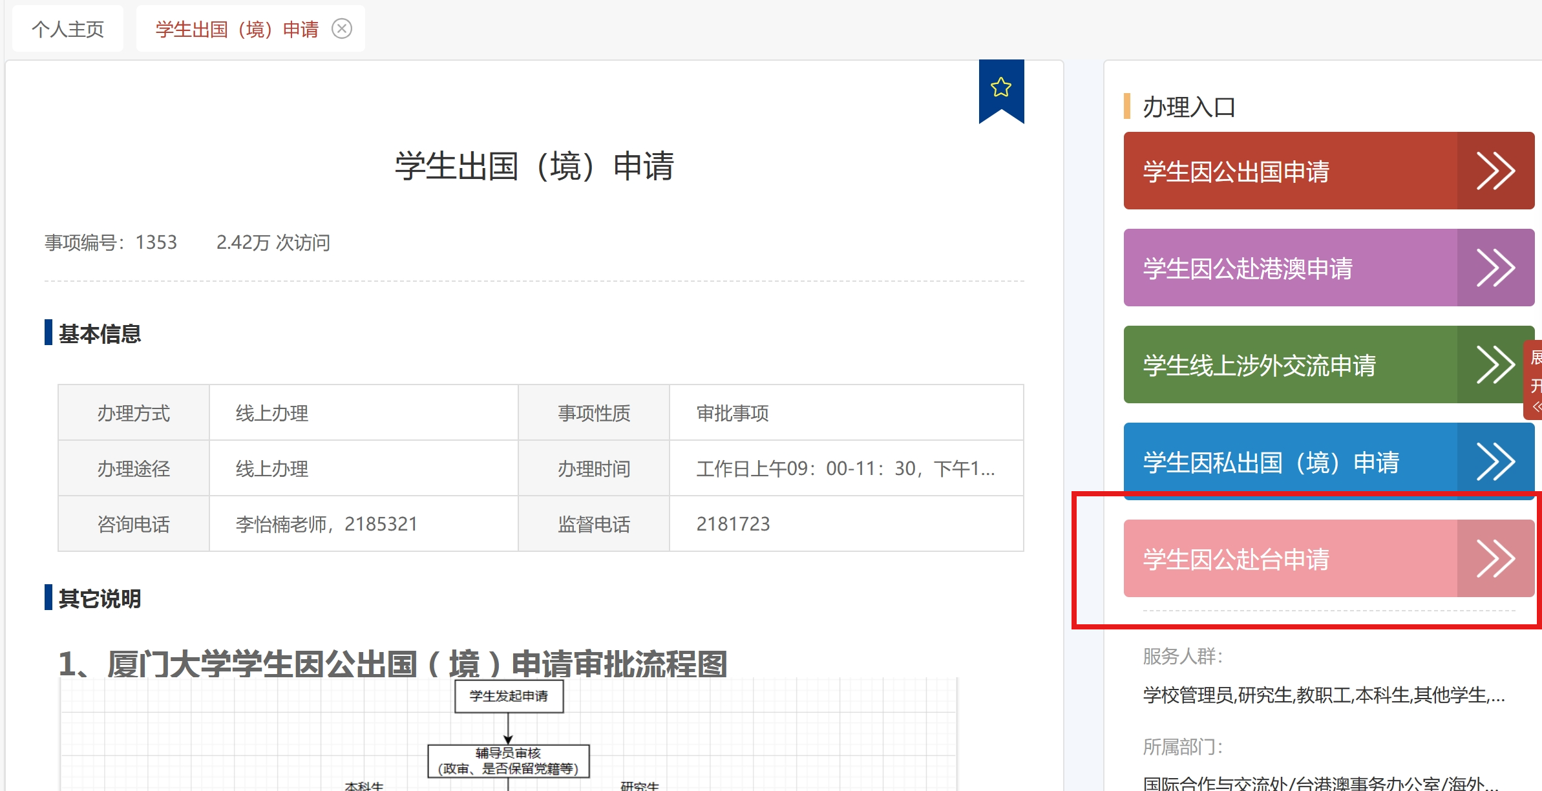Click double-arrow icon on 学生因公出国申请

[1495, 171]
